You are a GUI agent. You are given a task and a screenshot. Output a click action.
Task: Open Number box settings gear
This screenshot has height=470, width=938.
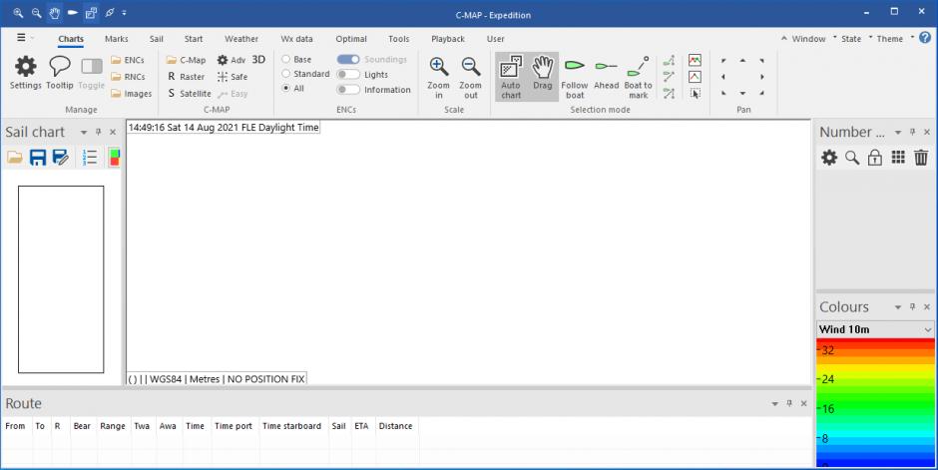pyautogui.click(x=829, y=158)
